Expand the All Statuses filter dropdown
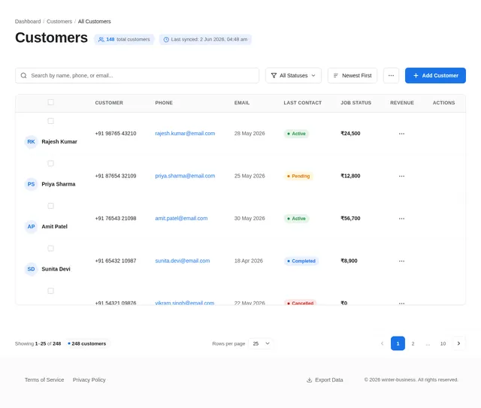 293,75
